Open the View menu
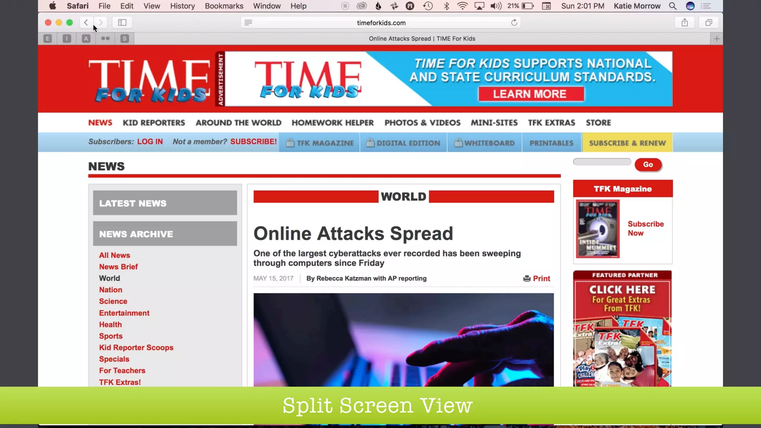 tap(152, 6)
